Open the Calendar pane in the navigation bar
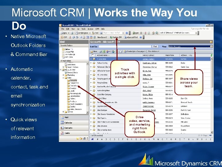This screenshot has width=222, height=167. (74, 122)
